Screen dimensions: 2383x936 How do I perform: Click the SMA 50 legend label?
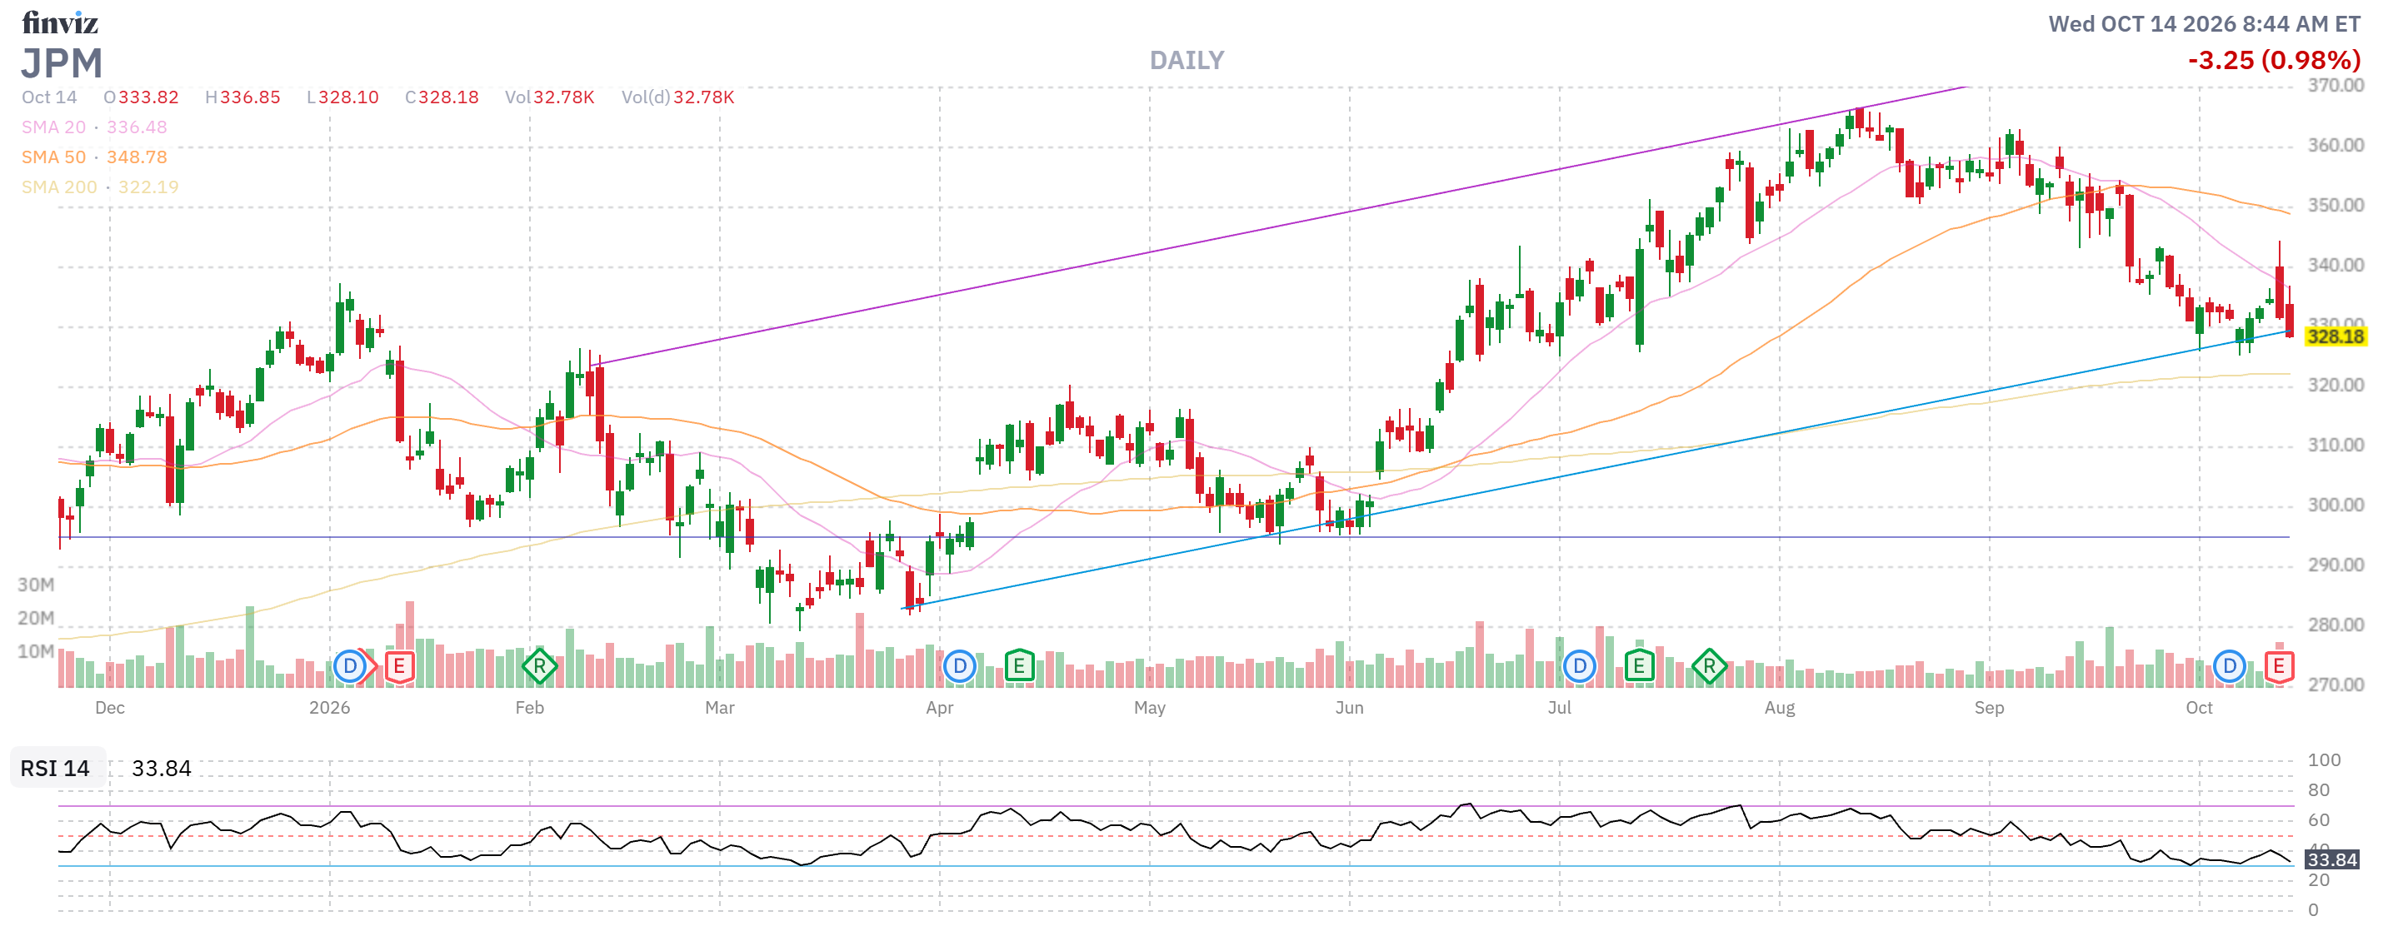[x=53, y=157]
